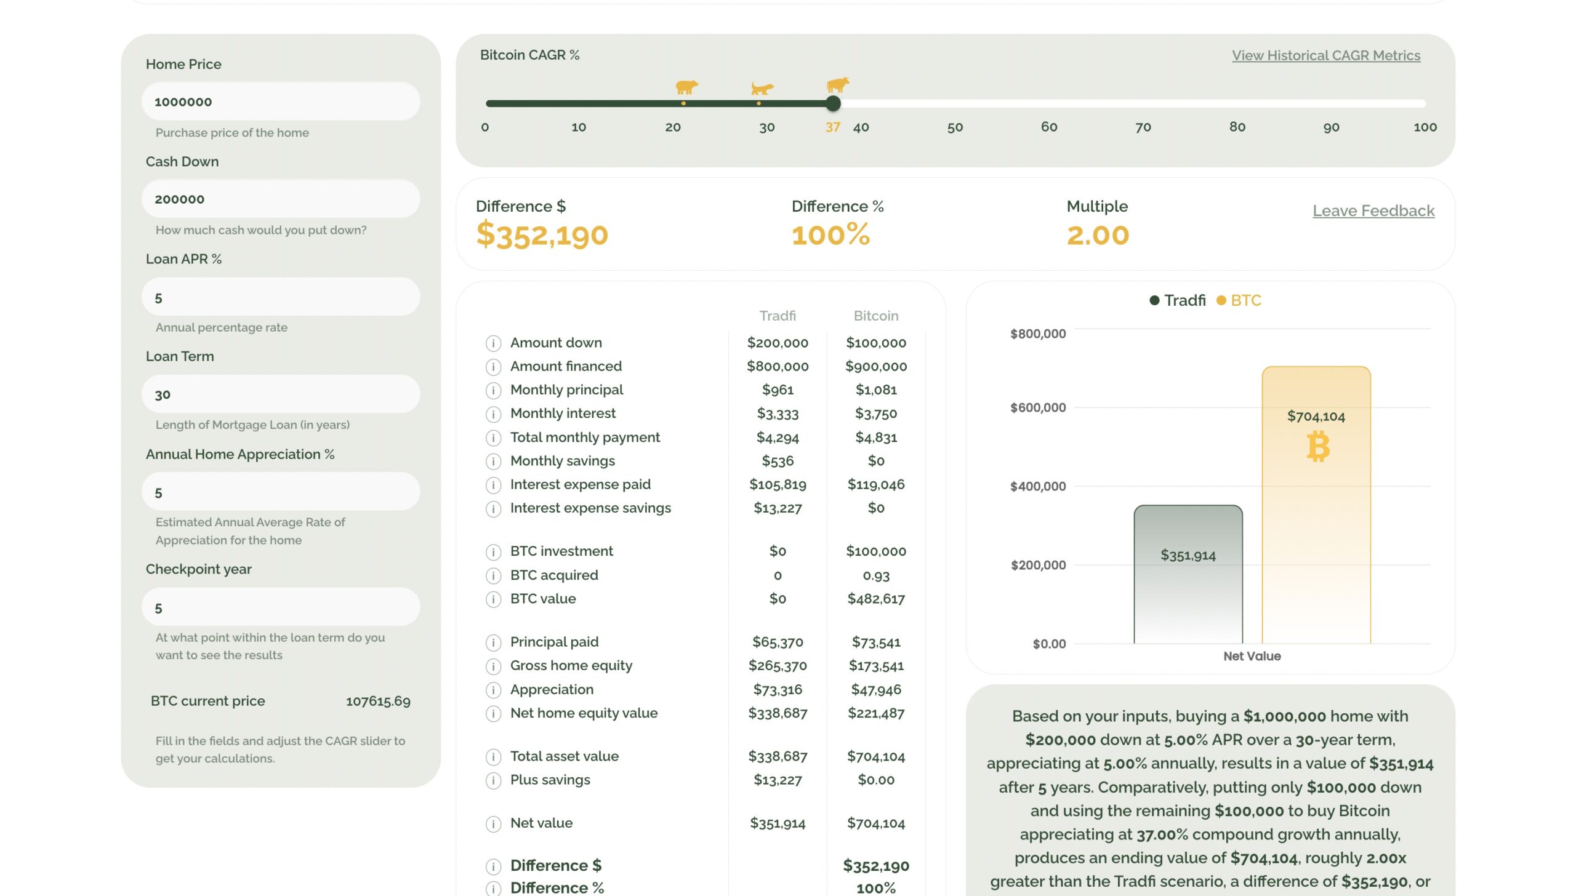Click the Bitcoin column header
This screenshot has height=896, width=1576.
(x=876, y=316)
